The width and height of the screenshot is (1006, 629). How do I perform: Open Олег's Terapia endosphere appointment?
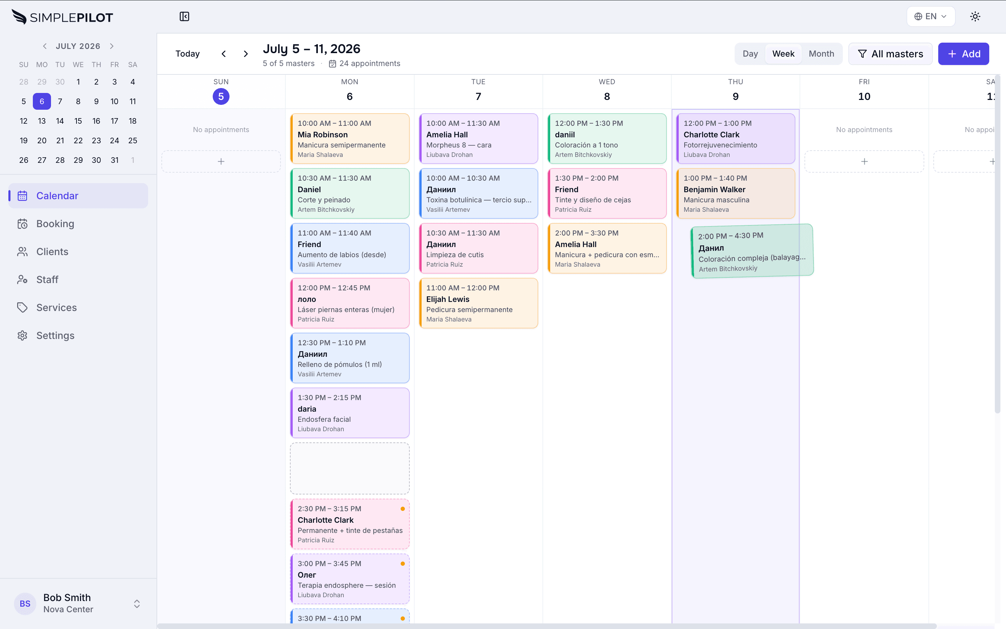[x=350, y=579]
